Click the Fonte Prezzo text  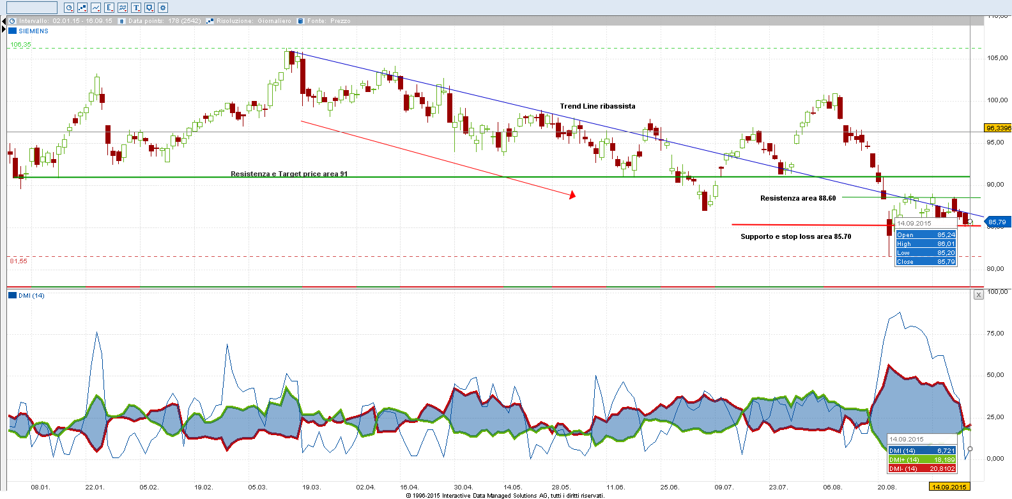(328, 21)
